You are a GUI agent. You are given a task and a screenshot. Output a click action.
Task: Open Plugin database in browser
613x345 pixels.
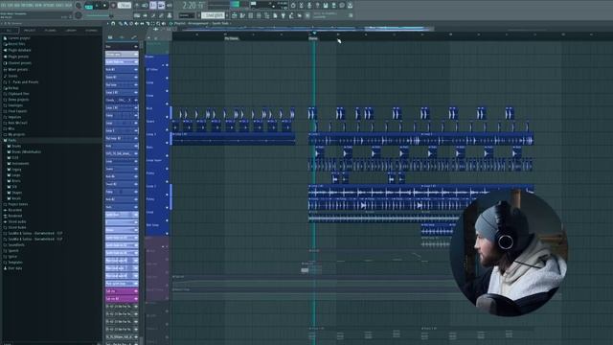(17, 50)
